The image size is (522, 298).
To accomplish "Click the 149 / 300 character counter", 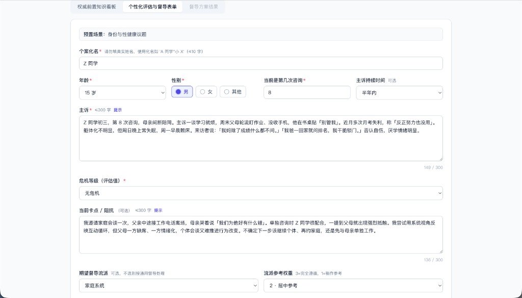I will 433,167.
